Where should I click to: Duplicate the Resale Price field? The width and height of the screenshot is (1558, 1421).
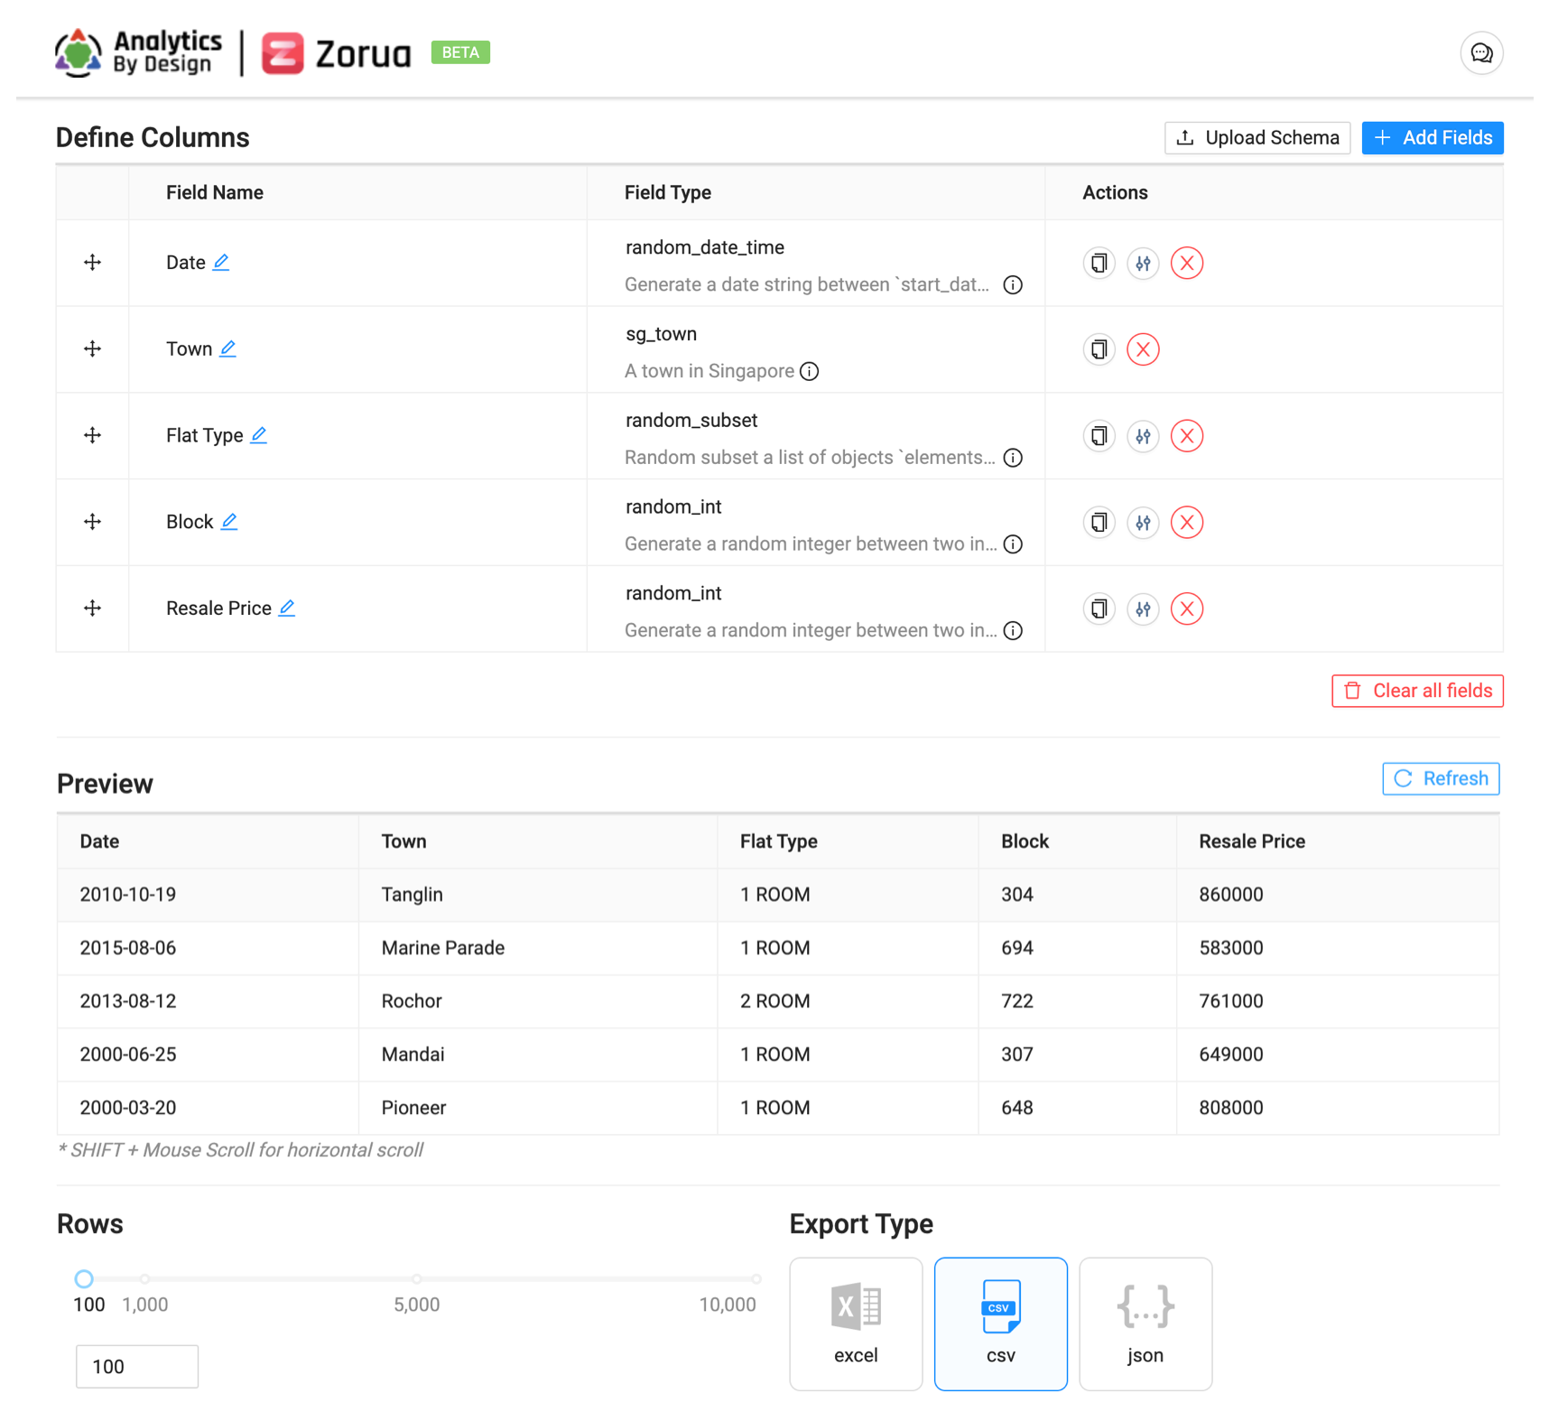pos(1099,608)
